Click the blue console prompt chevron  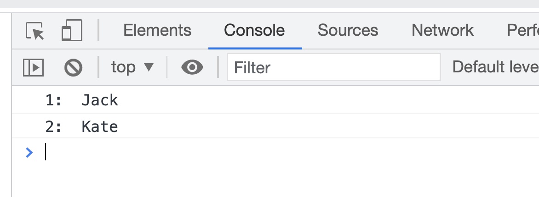tap(29, 152)
